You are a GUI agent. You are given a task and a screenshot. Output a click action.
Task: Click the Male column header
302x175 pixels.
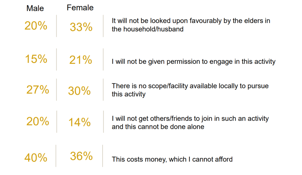pyautogui.click(x=35, y=8)
